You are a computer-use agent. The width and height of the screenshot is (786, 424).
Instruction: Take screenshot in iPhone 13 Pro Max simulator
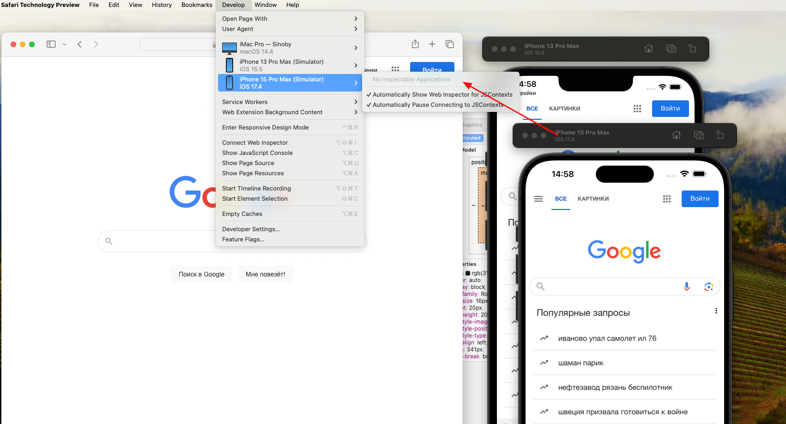(671, 49)
